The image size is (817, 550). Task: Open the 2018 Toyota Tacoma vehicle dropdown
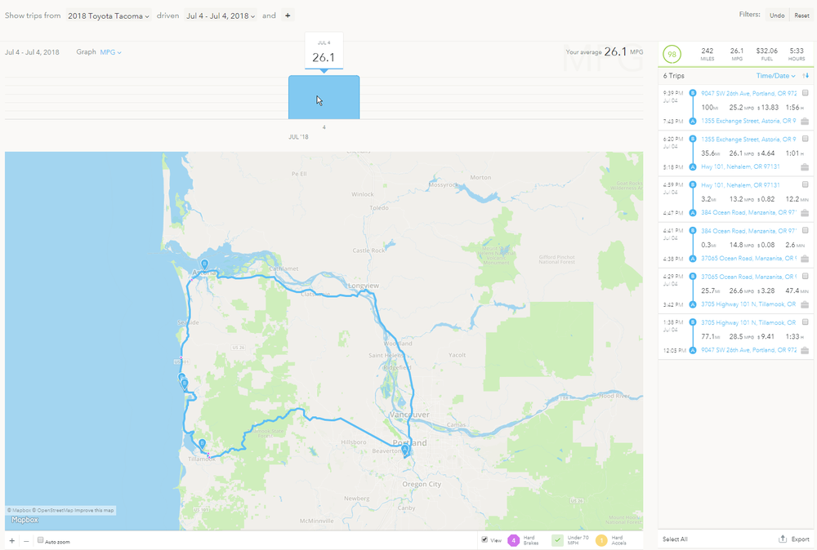click(109, 16)
